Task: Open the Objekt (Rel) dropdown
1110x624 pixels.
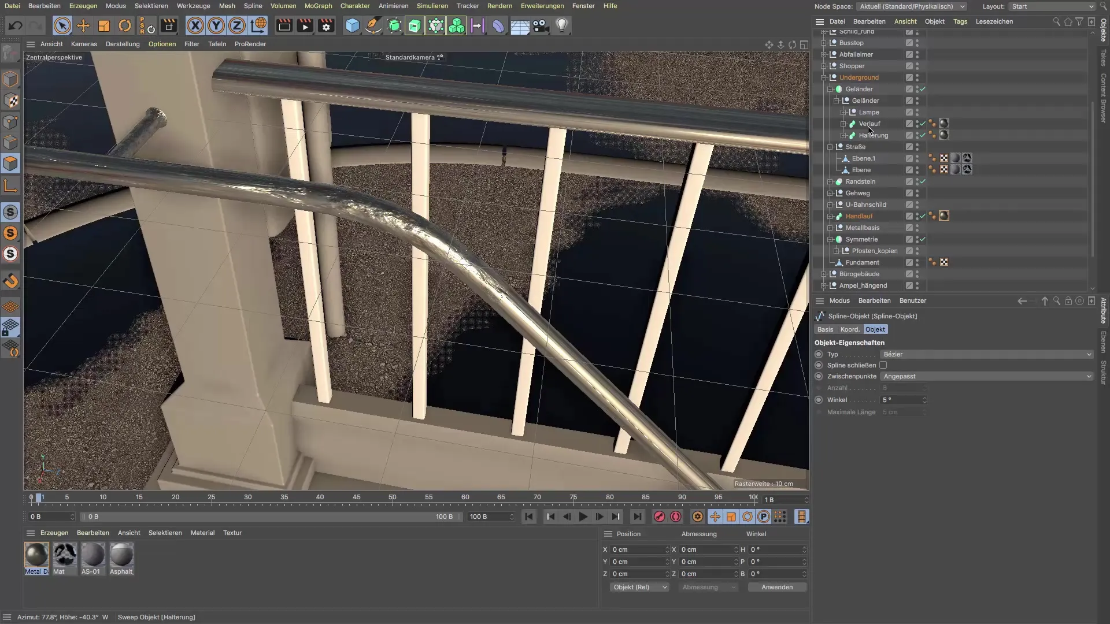Action: (x=639, y=587)
